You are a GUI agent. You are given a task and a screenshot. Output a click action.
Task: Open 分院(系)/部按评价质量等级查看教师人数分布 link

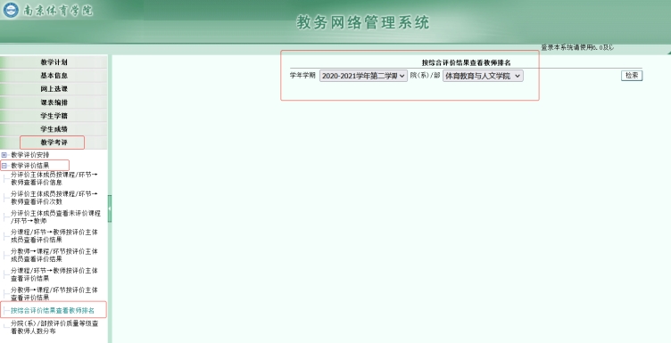[54, 327]
